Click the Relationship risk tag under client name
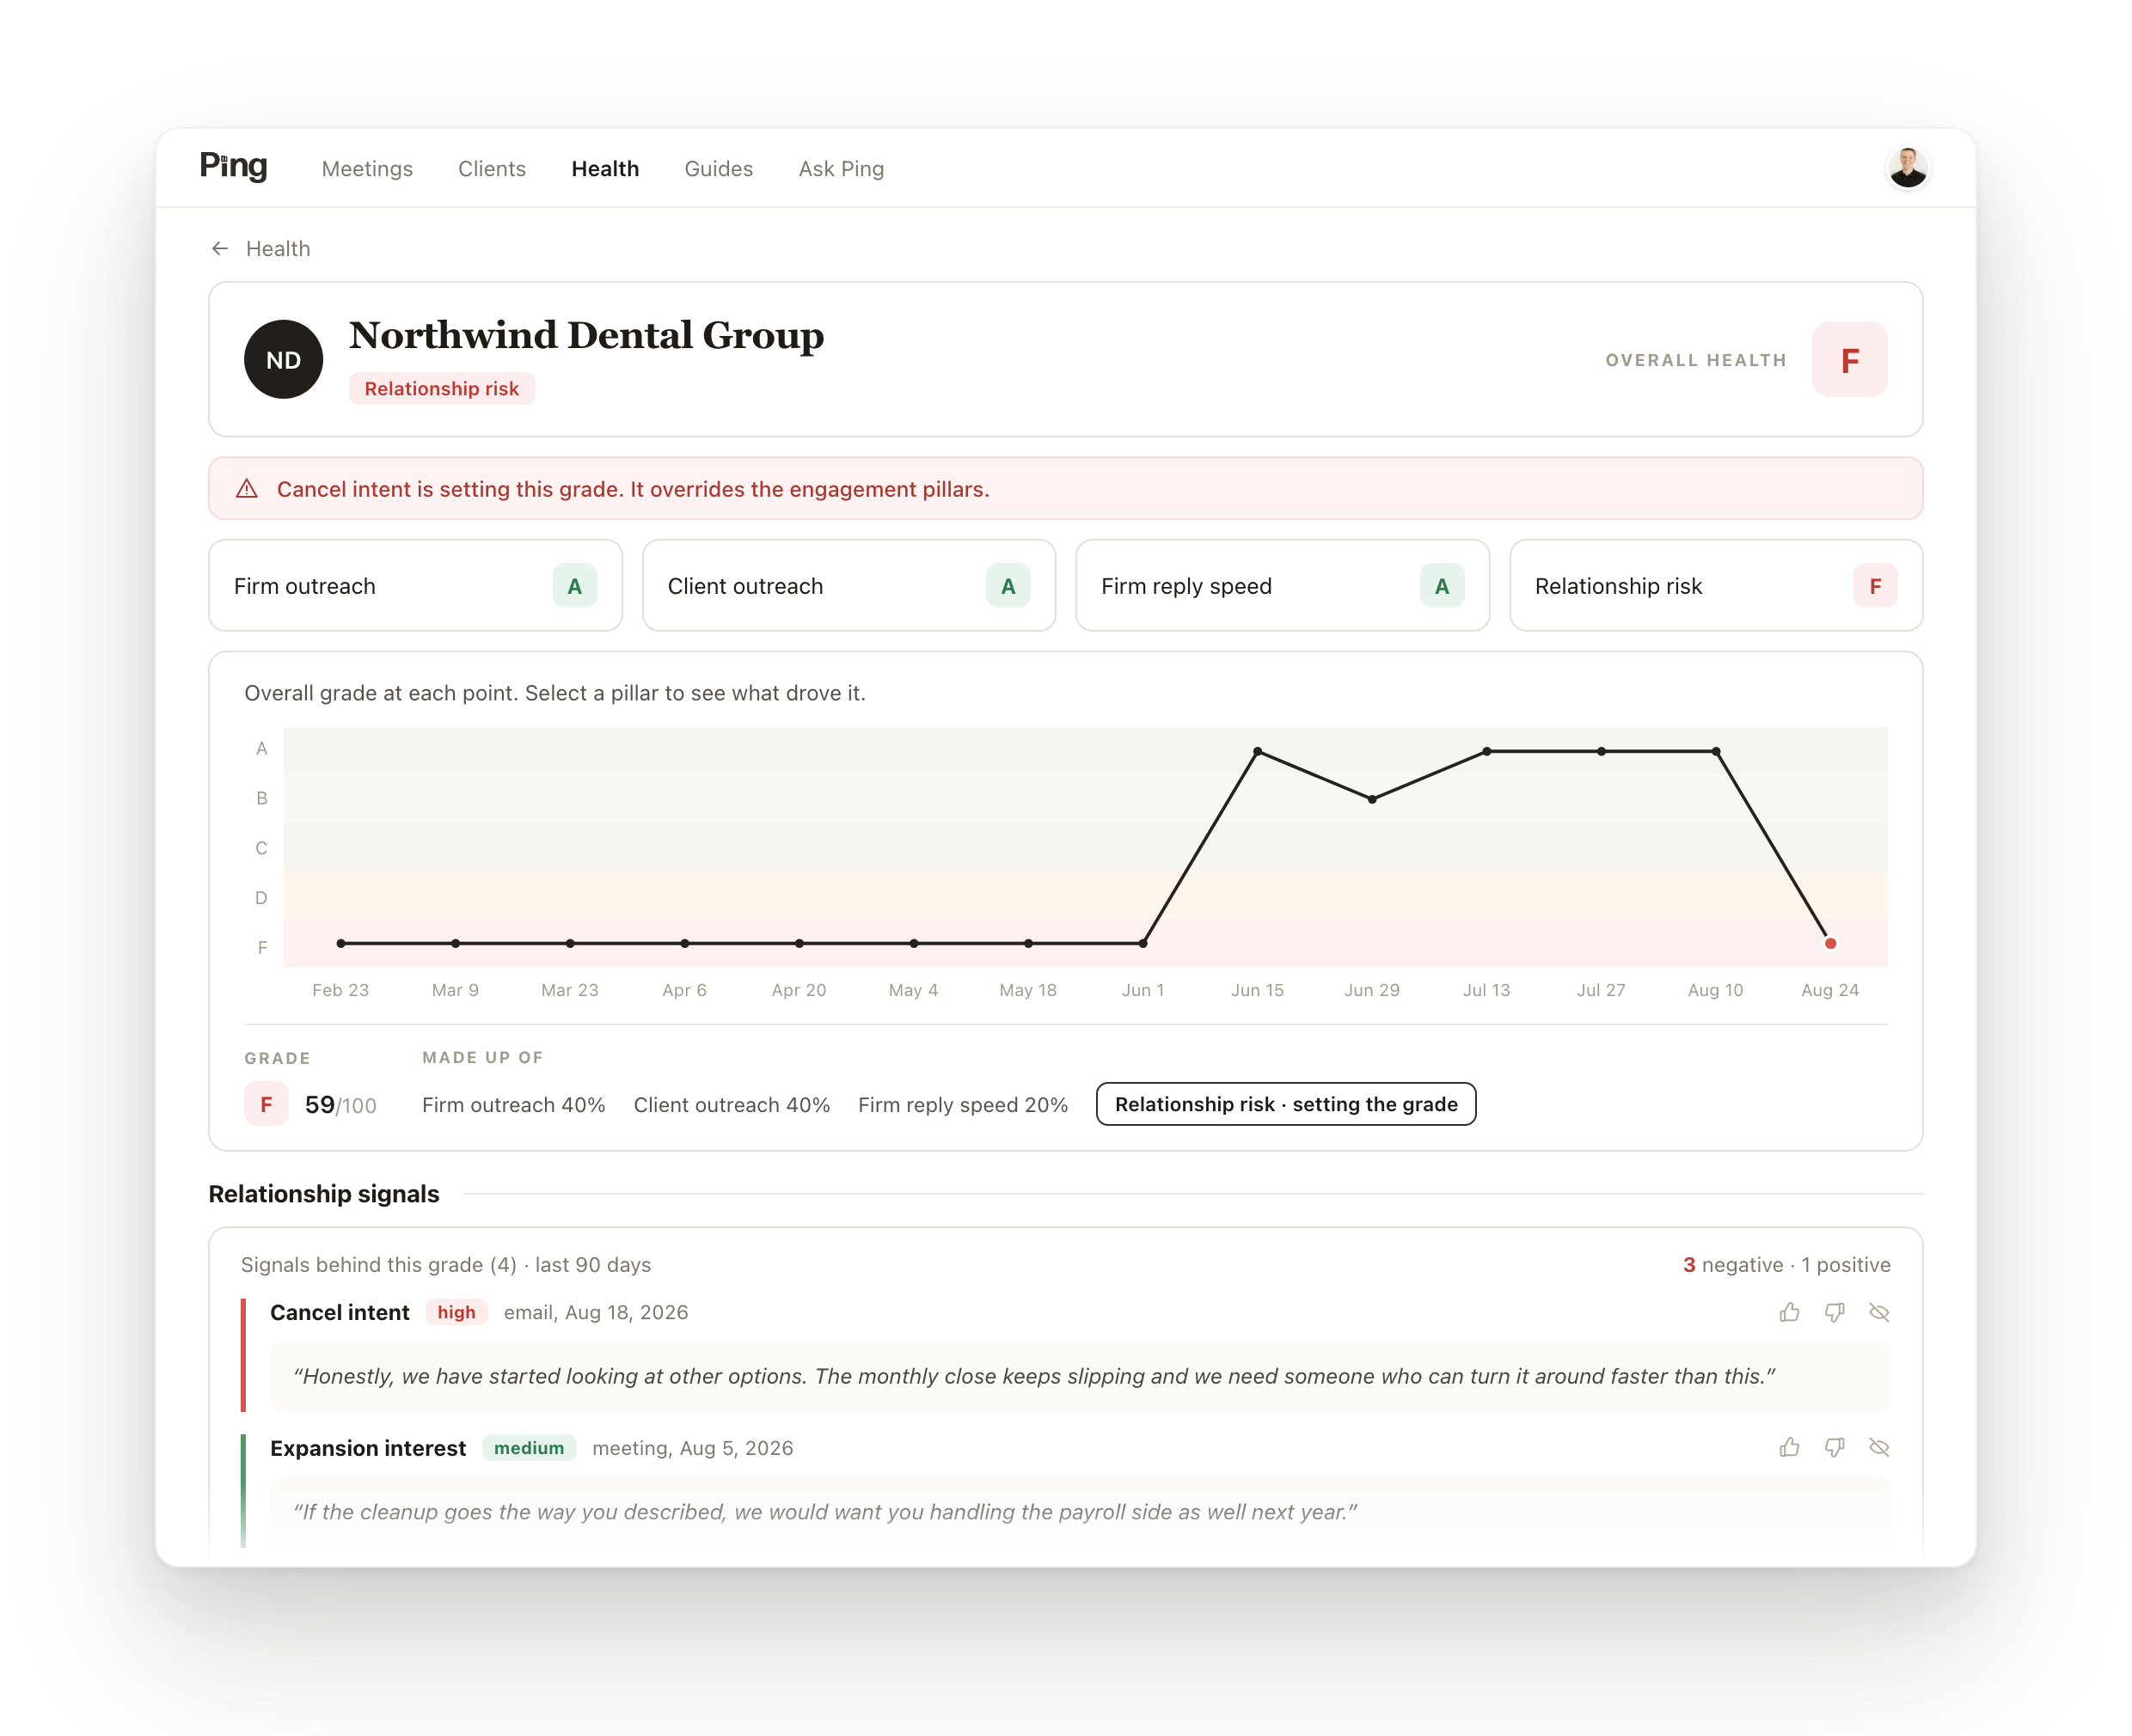The image size is (2132, 1736). (441, 389)
